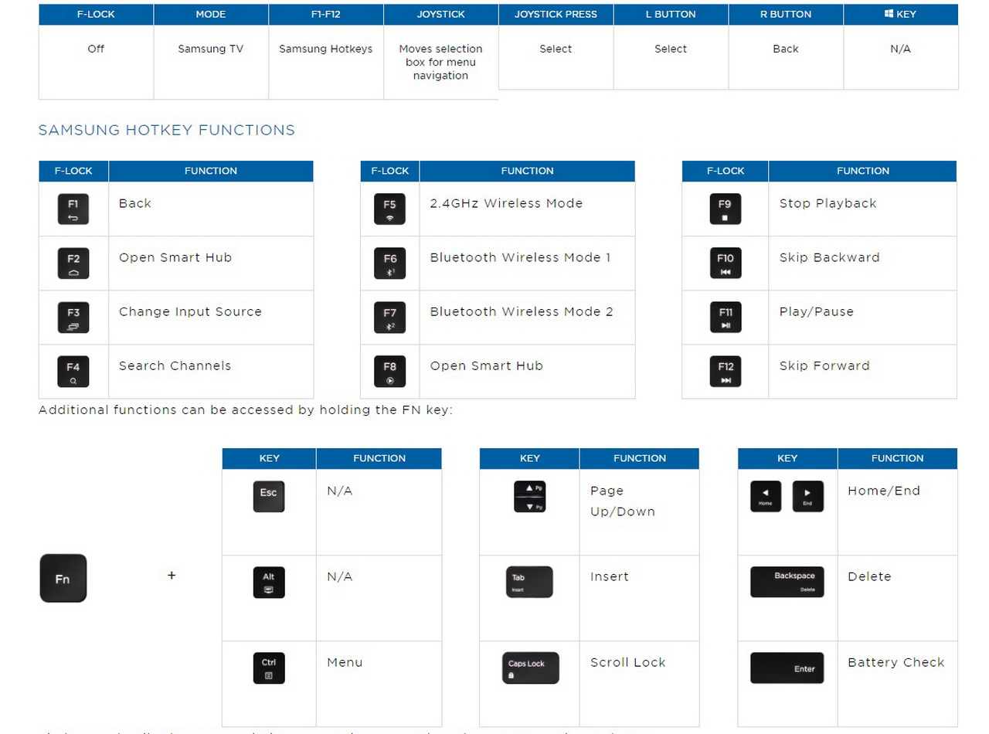Viewport: 989px width, 734px height.
Task: Click the right arrow End key icon
Action: [808, 496]
